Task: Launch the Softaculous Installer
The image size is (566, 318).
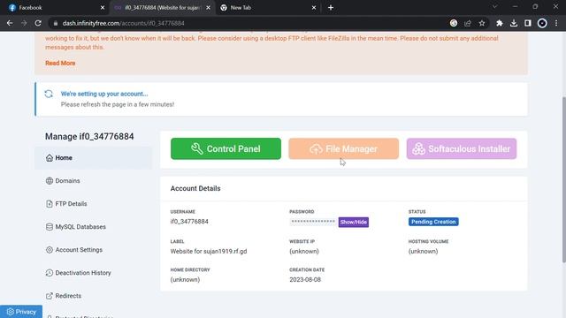Action: 462,148
